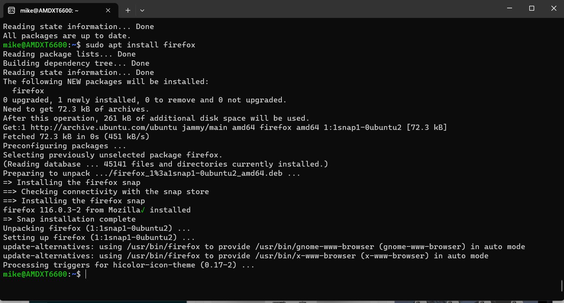
Task: Click the archive.ubuntu.com URL
Action: (x=104, y=128)
